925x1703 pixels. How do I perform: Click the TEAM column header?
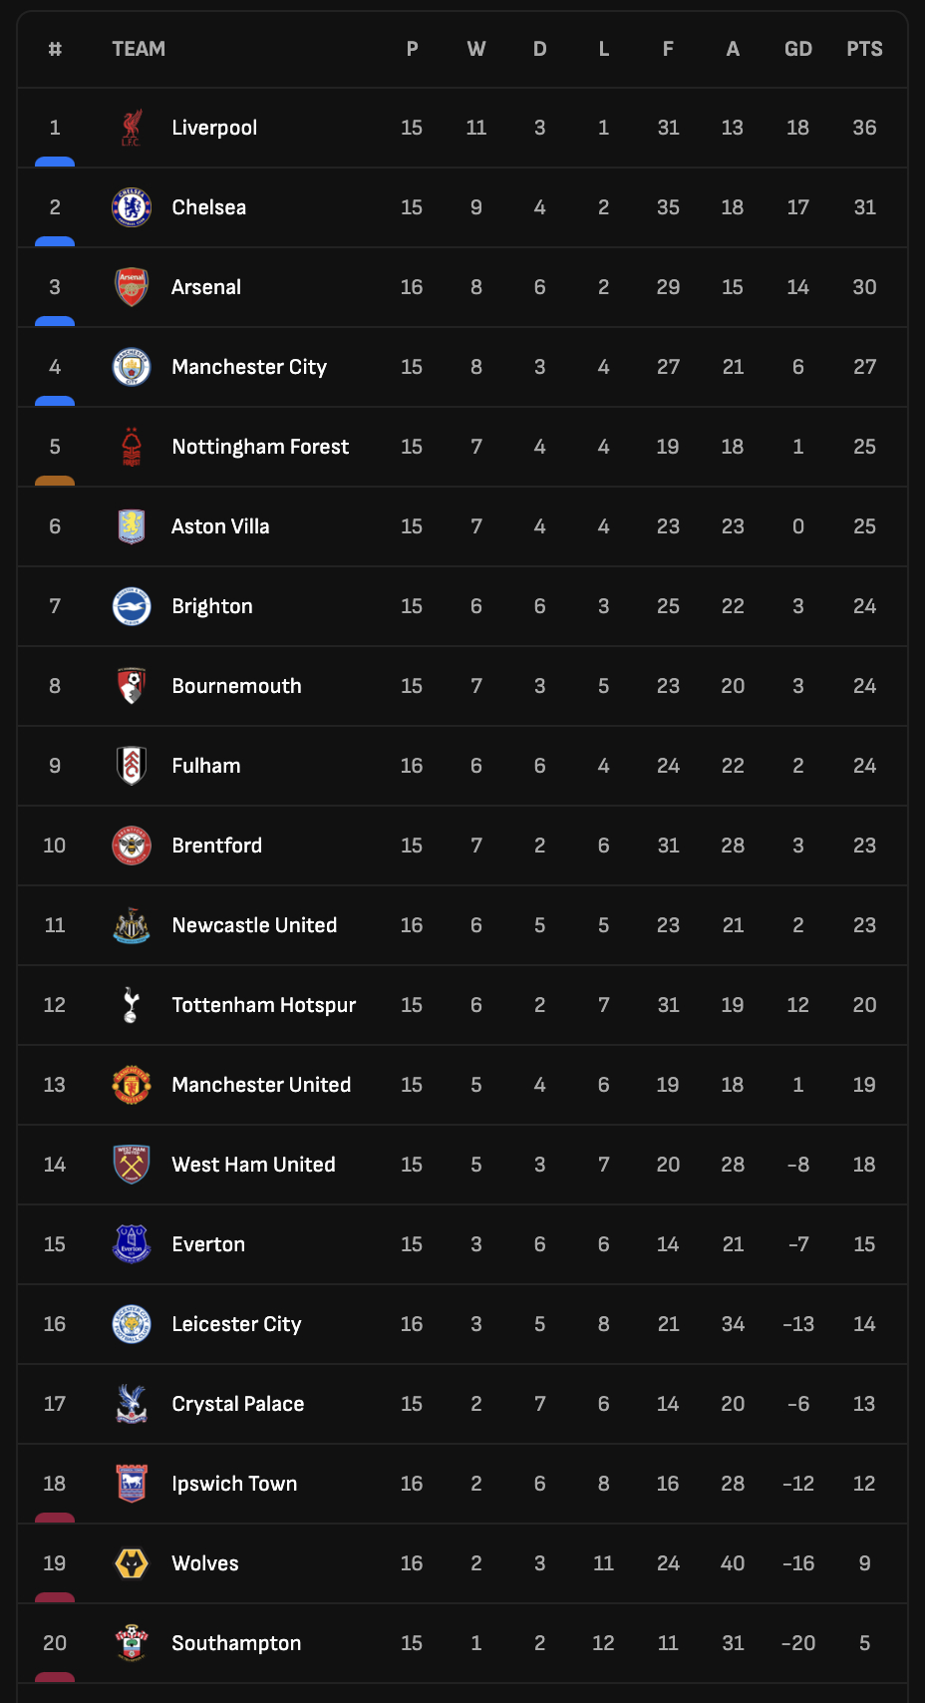pyautogui.click(x=139, y=49)
